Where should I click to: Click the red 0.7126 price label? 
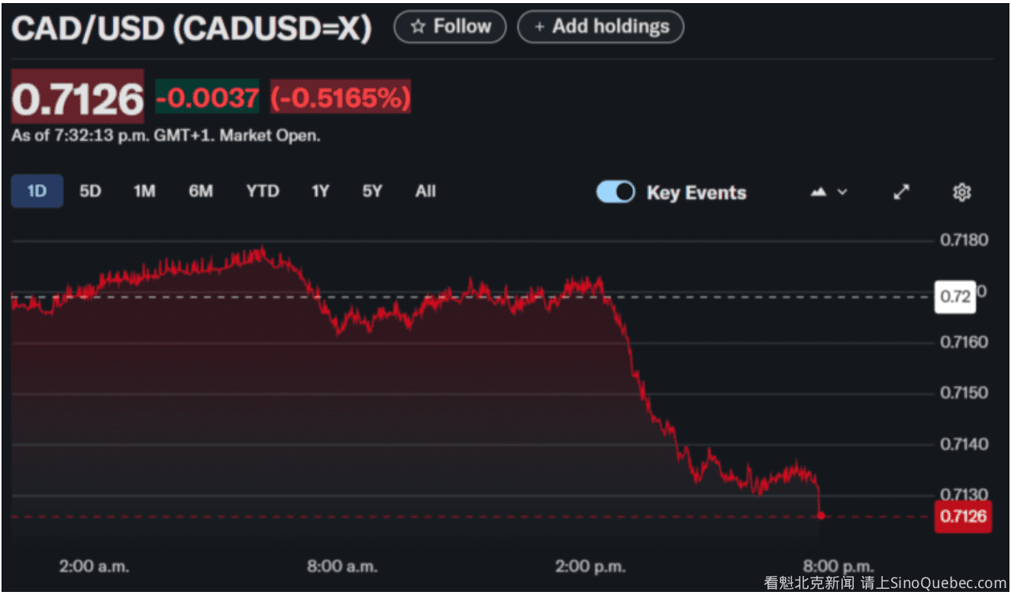pos(963,516)
